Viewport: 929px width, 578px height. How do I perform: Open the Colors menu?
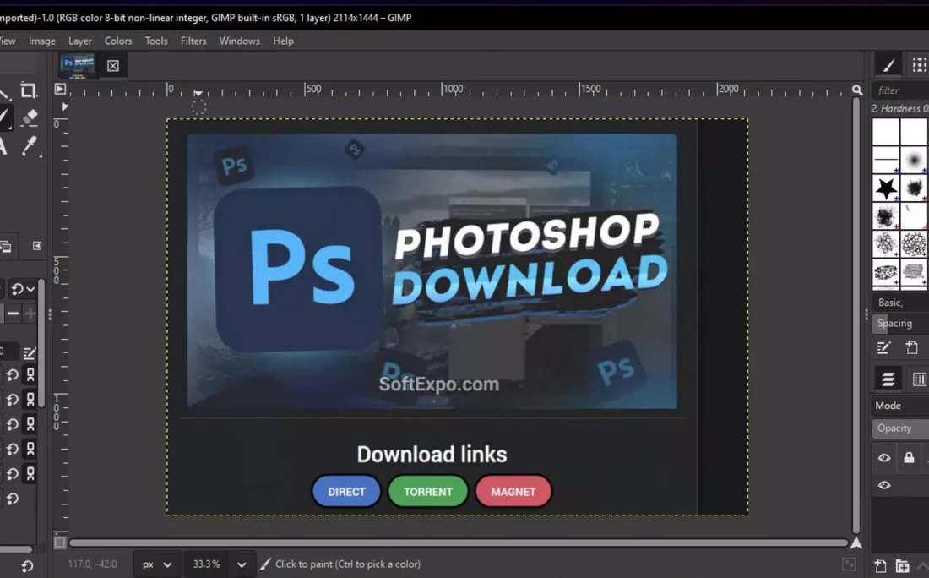(118, 41)
